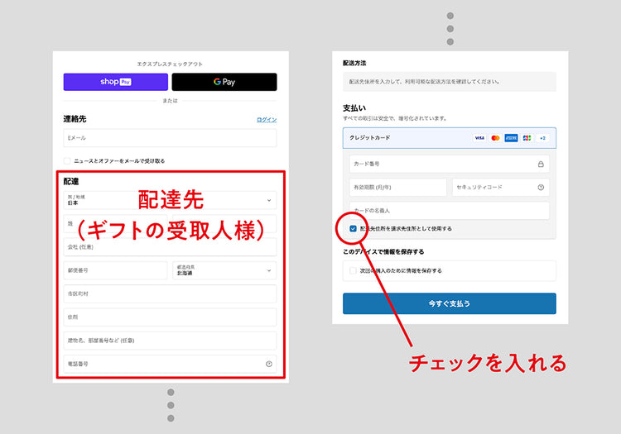The height and width of the screenshot is (434, 621).
Task: Click the JCB card icon
Action: tap(527, 138)
